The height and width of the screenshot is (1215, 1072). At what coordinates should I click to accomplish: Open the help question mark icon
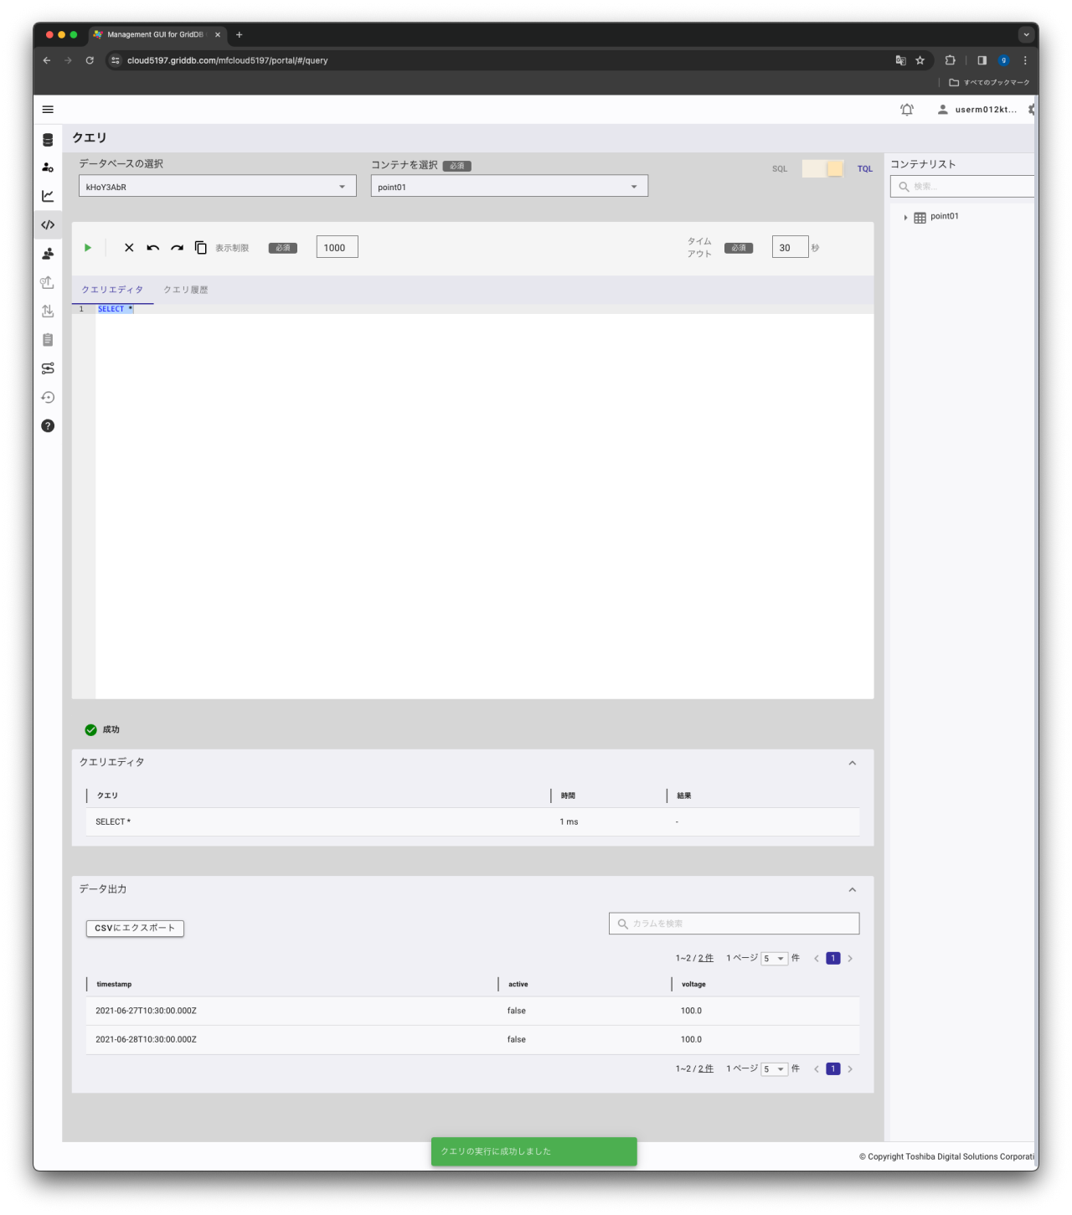click(48, 425)
